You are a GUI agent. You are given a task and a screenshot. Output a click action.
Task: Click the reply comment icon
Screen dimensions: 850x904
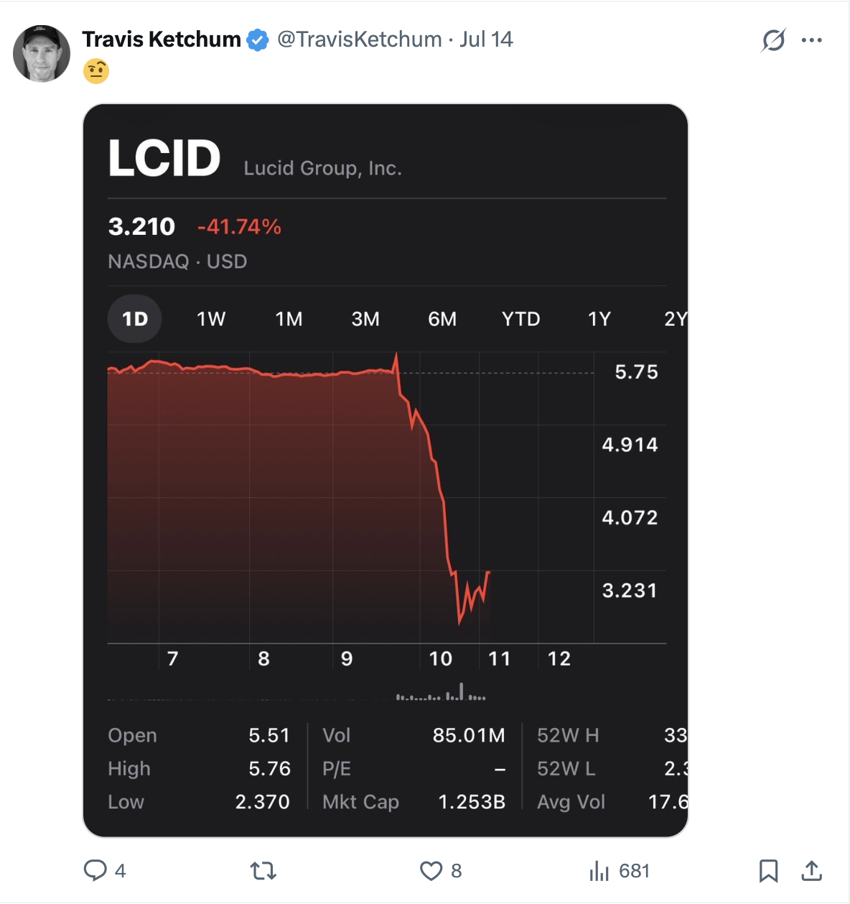click(95, 870)
